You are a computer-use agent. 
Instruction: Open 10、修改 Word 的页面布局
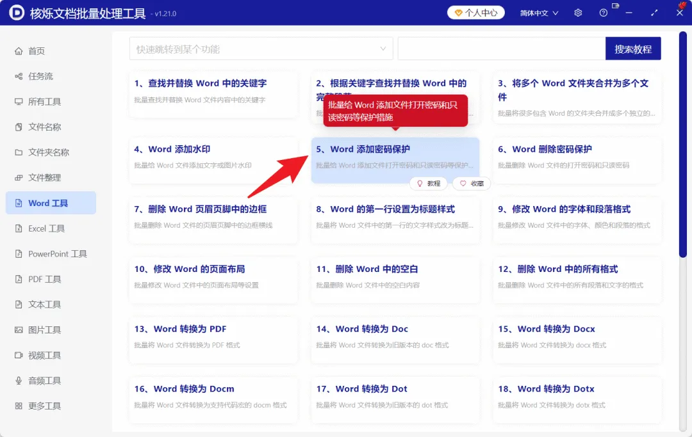click(213, 280)
